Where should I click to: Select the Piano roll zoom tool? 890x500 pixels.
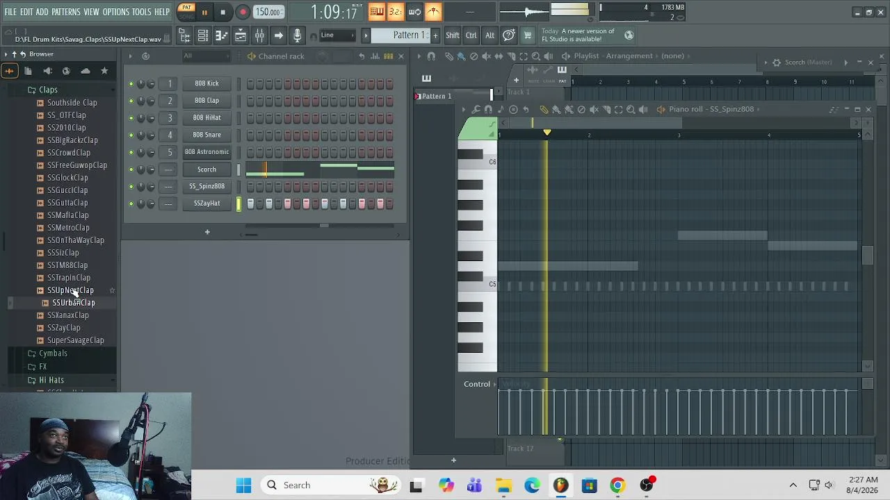631,109
